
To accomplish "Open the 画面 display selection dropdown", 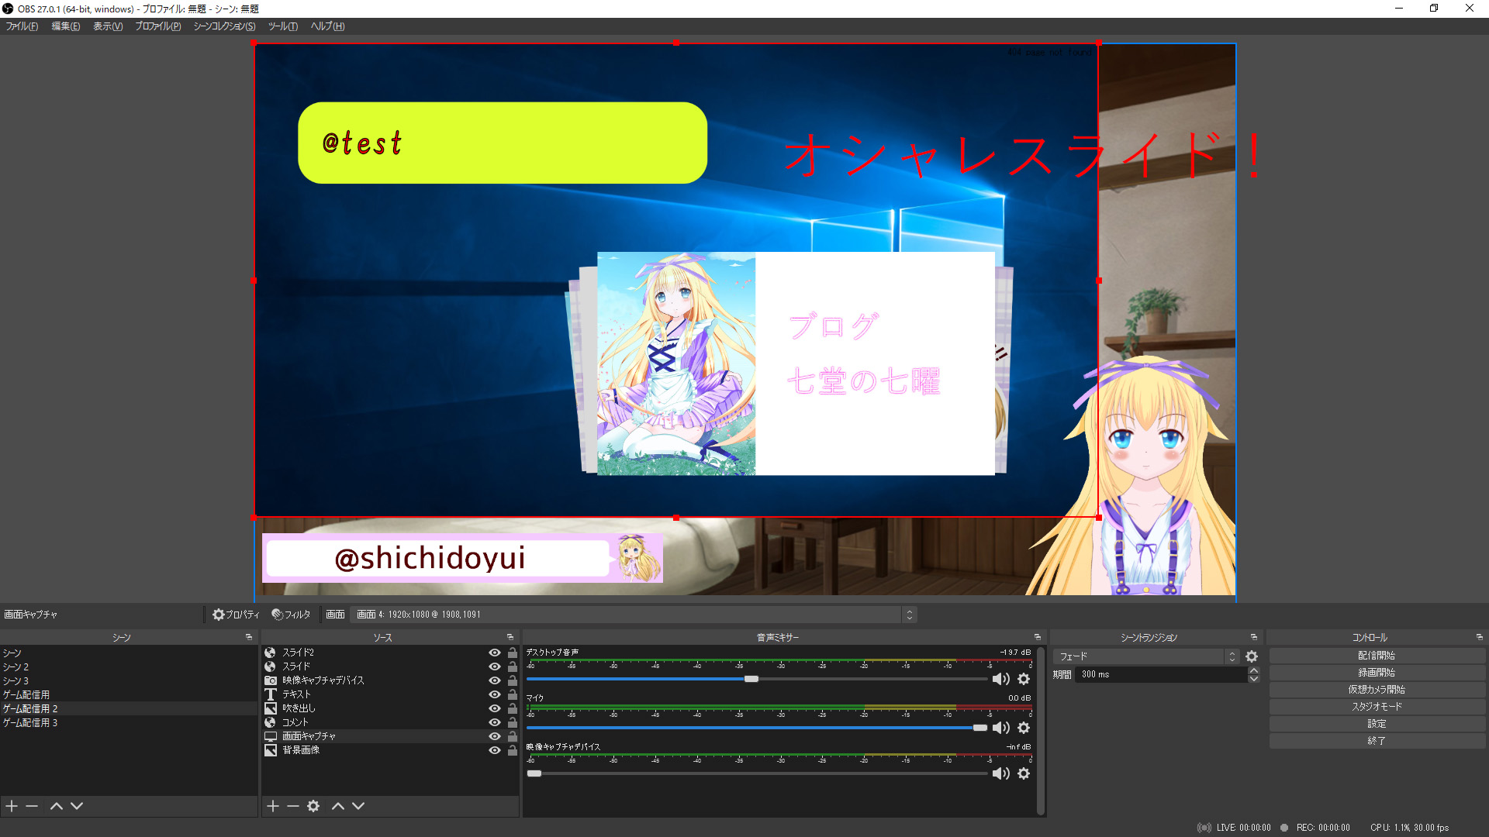I will (x=634, y=615).
